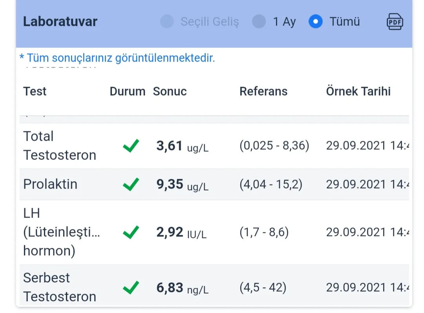Screen dimensions: 424x313
Task: Click green checkmark for Prolaktin
Action: [131, 184]
